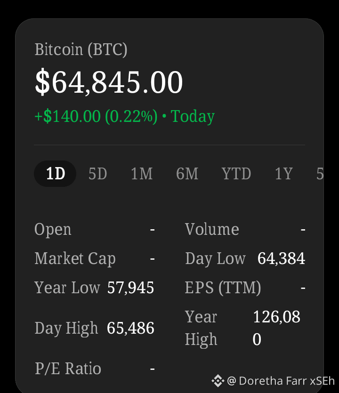Click the Binance logo icon in watermark
The image size is (339, 393).
pyautogui.click(x=218, y=381)
